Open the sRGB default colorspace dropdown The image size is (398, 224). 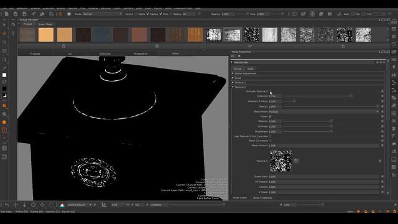tap(79, 205)
